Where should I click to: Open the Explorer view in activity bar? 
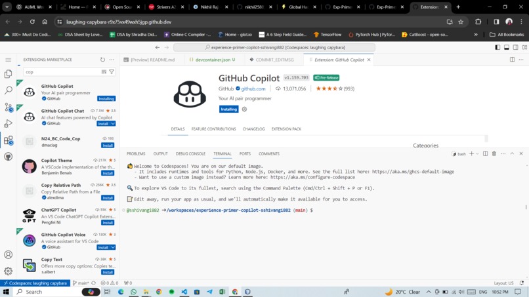coord(9,74)
